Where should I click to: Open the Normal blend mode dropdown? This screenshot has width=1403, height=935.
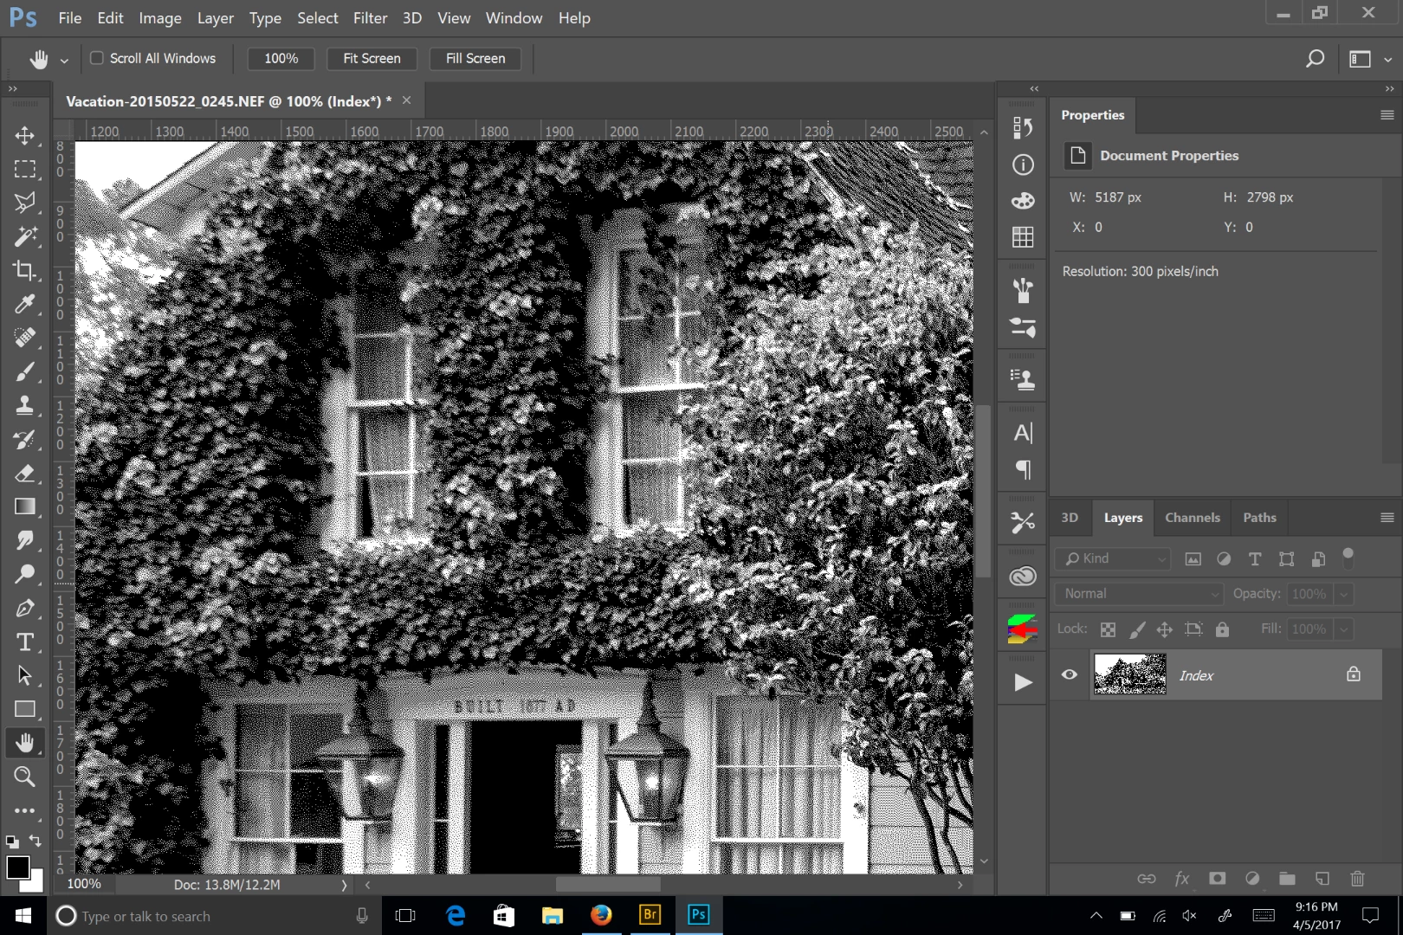tap(1139, 594)
